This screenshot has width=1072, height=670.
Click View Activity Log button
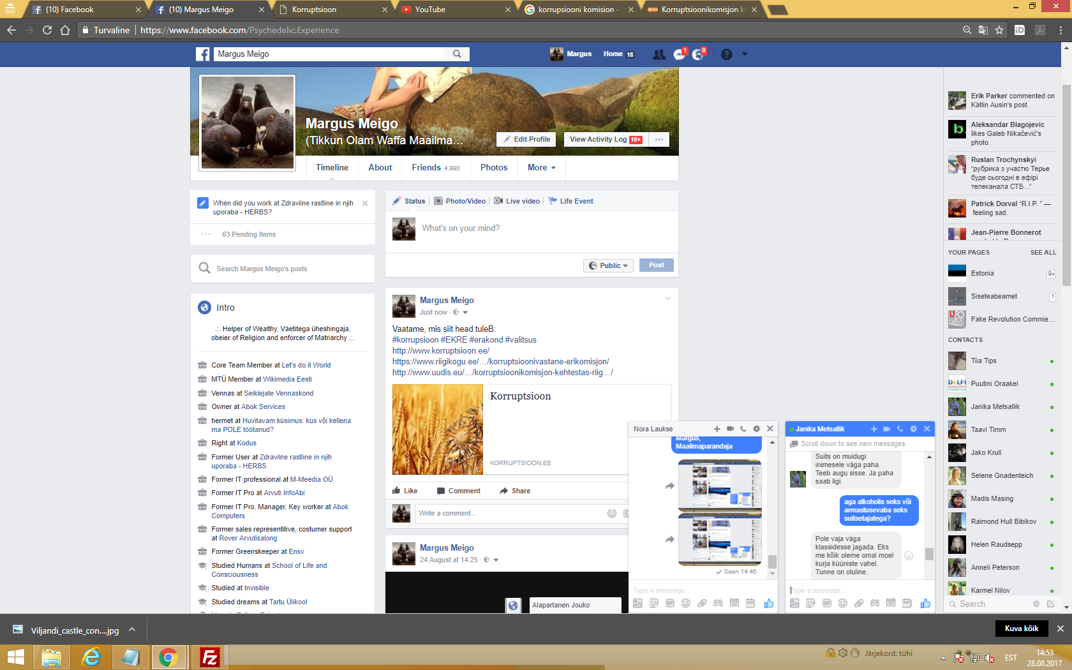pos(606,139)
